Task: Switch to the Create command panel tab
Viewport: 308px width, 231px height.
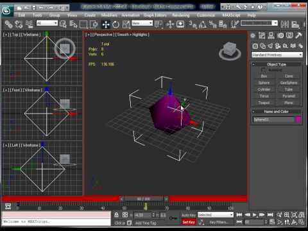Action: [253, 35]
